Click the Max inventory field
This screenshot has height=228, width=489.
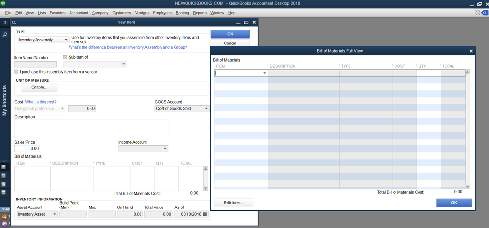tap(102, 214)
